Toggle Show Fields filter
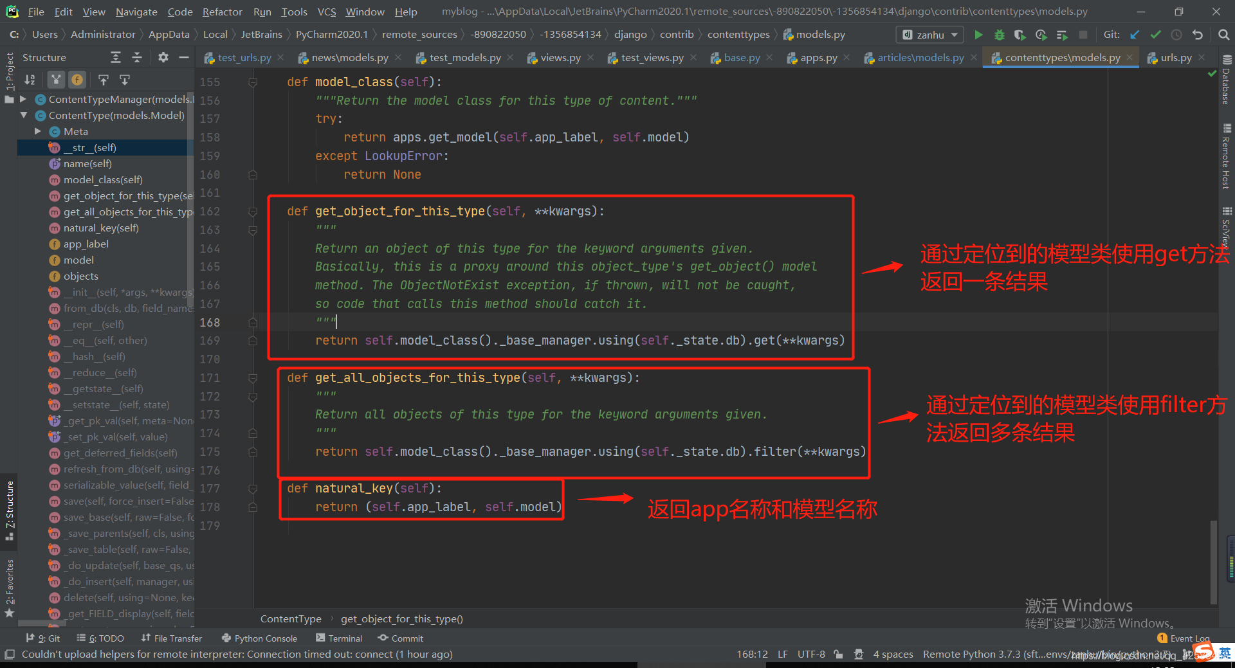Screen dimensions: 1235x668 77,80
